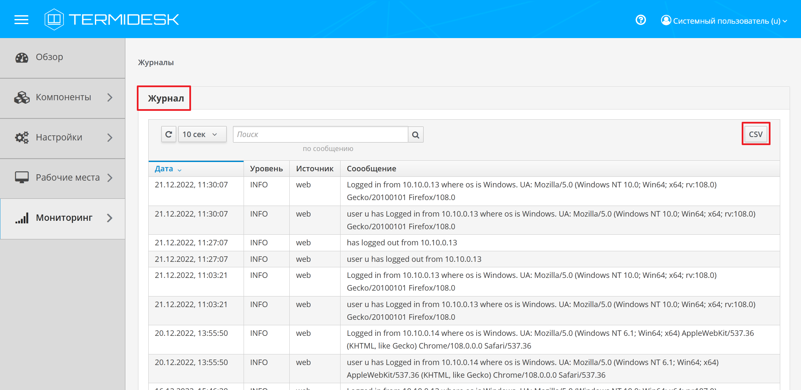Expand the Рабочие места submenu chevron
Screen dimensions: 801x390
pyautogui.click(x=110, y=178)
